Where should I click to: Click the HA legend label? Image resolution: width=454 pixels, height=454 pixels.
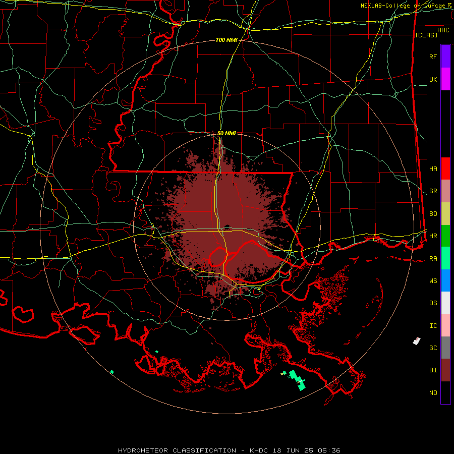433,168
